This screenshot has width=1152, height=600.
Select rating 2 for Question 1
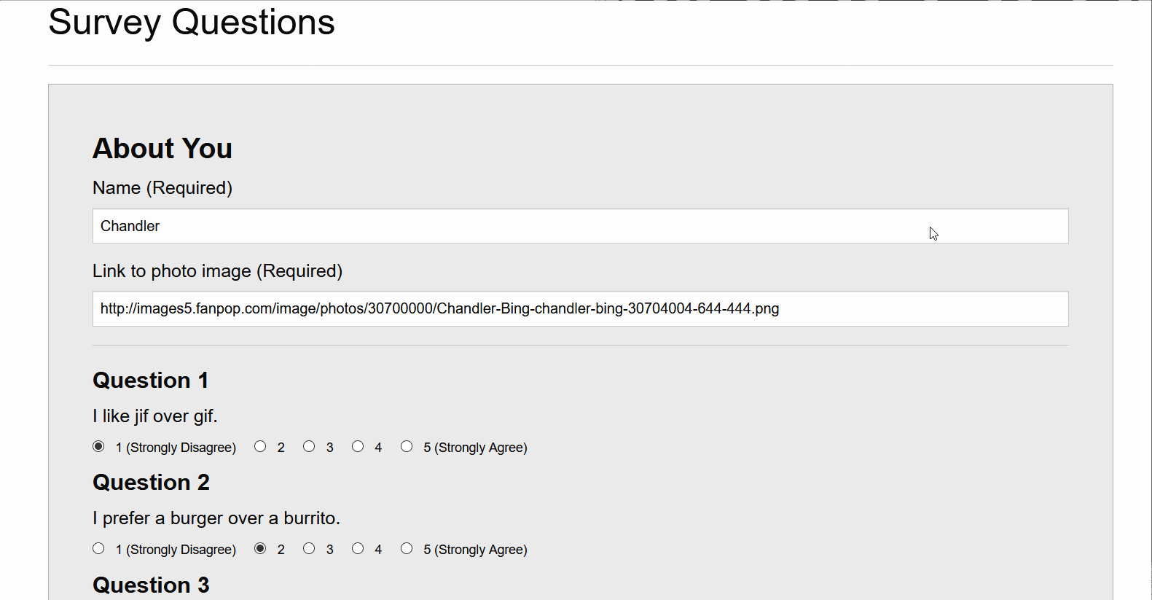[x=260, y=446]
